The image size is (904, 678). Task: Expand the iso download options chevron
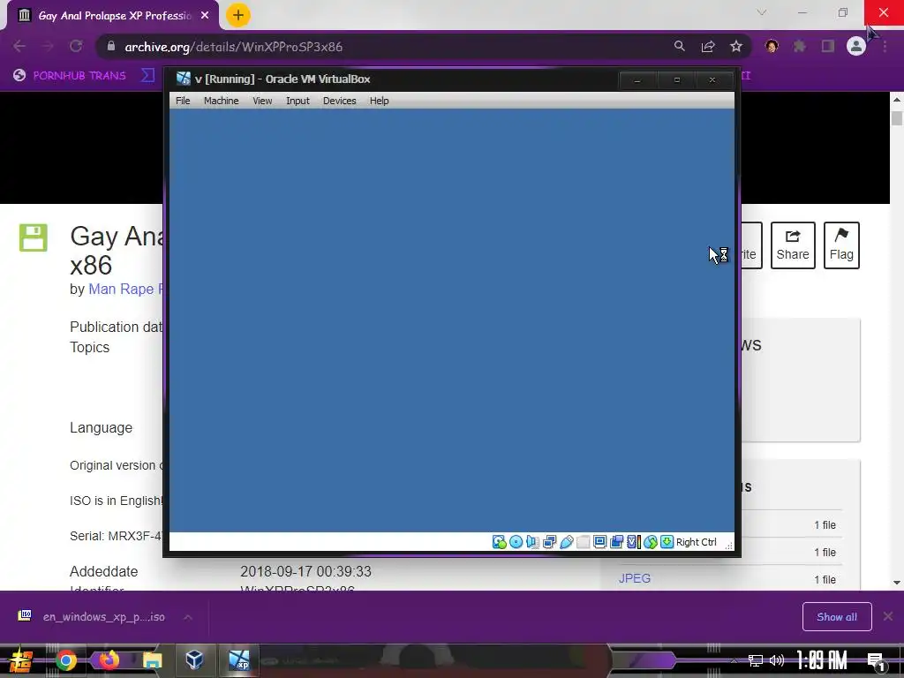pos(187,617)
